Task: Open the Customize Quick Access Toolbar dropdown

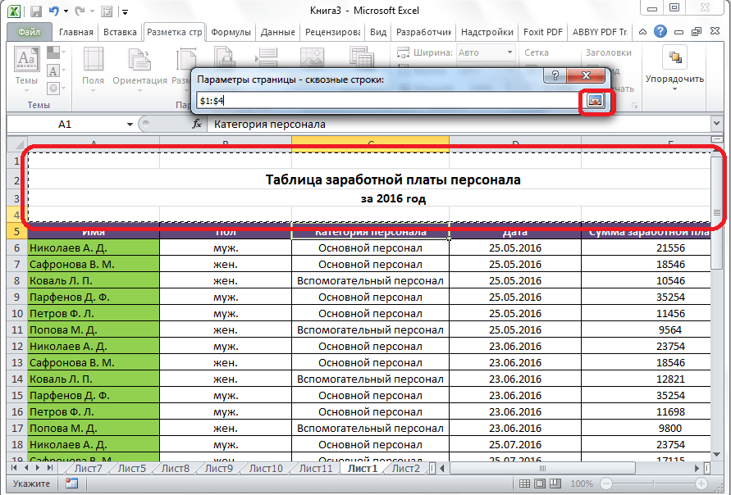Action: pyautogui.click(x=123, y=12)
